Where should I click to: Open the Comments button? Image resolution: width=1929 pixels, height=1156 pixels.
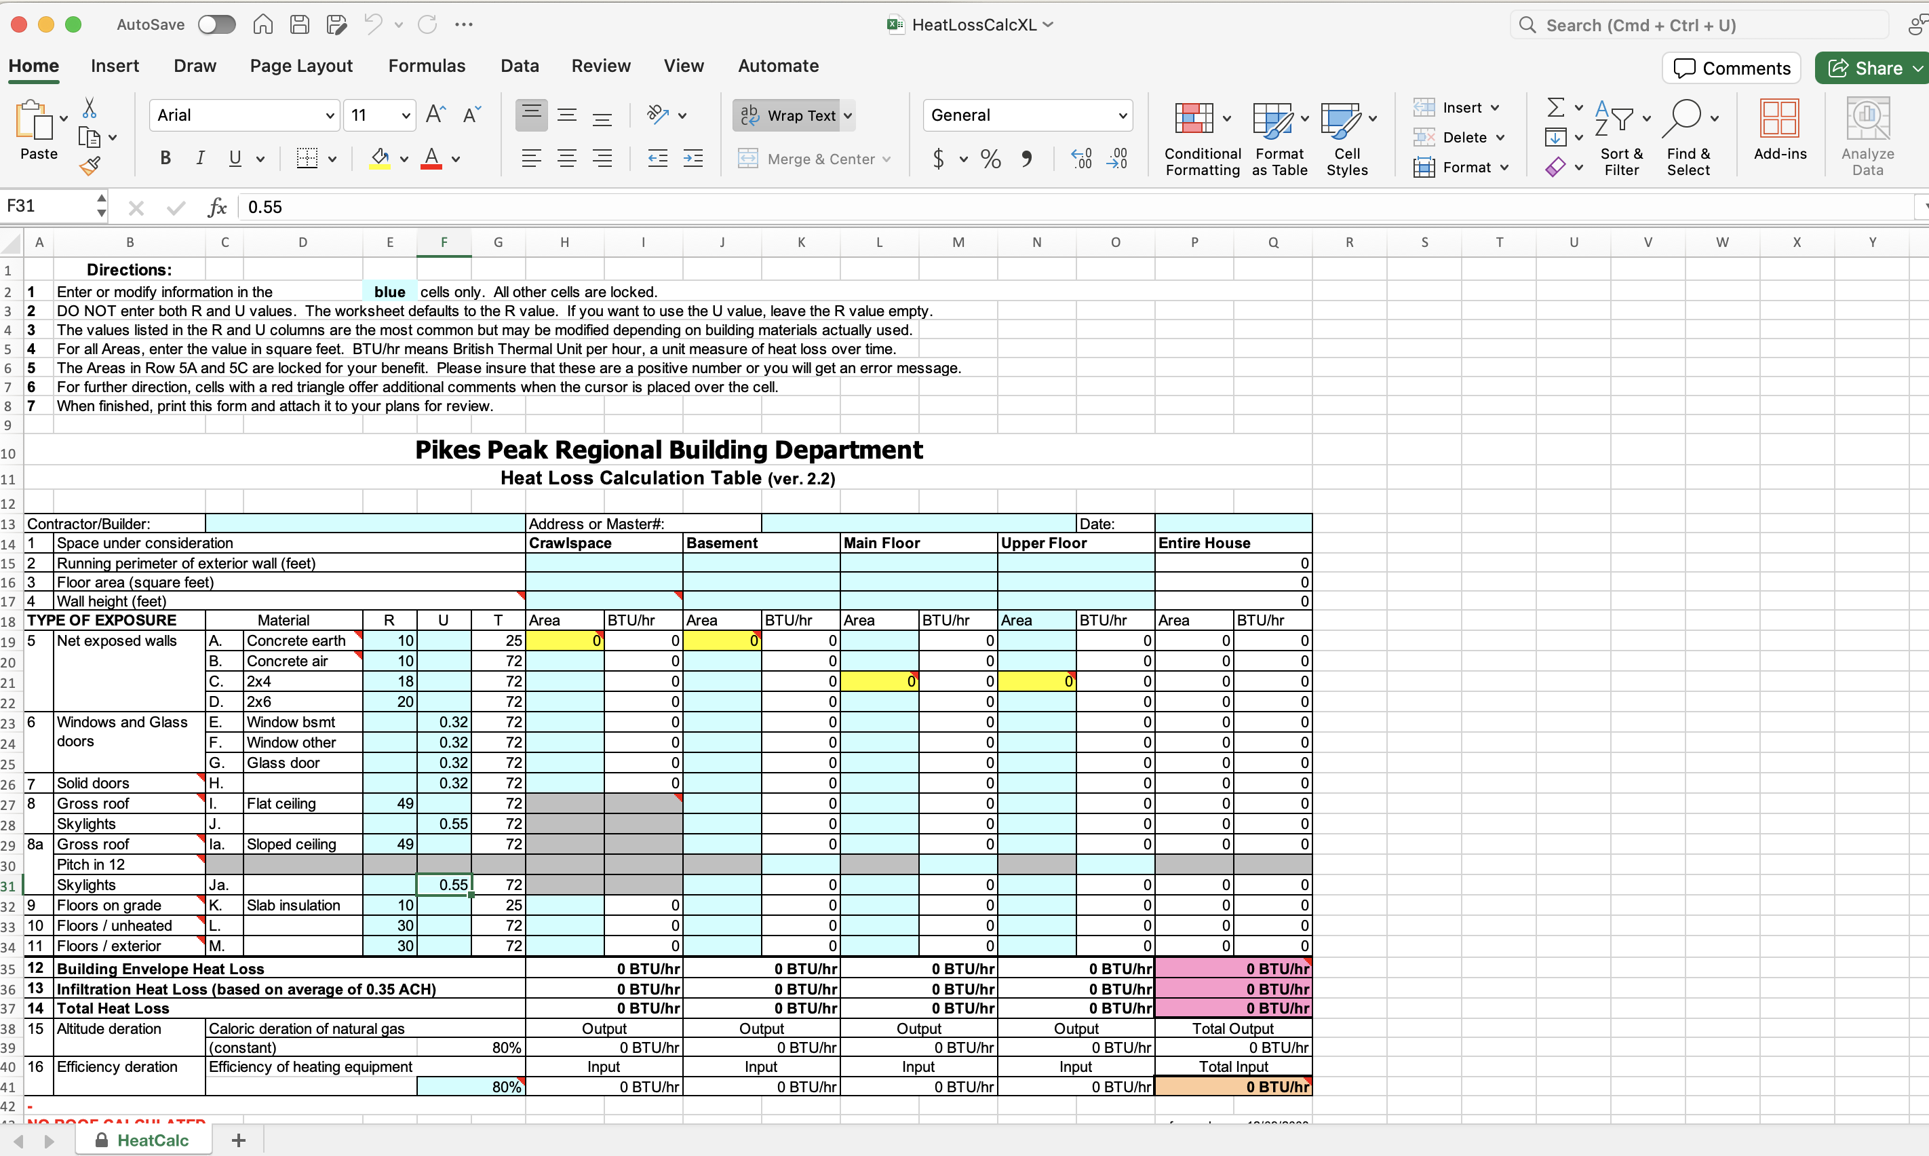[1732, 69]
